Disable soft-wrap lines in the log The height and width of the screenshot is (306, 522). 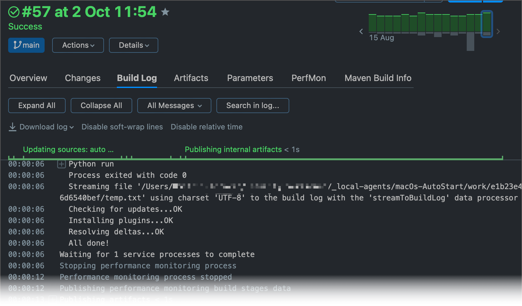122,127
